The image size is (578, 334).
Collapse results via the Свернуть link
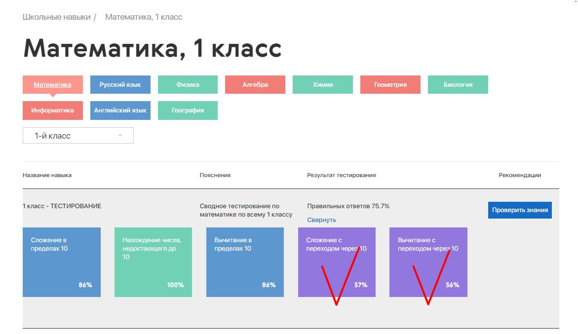pyautogui.click(x=321, y=219)
